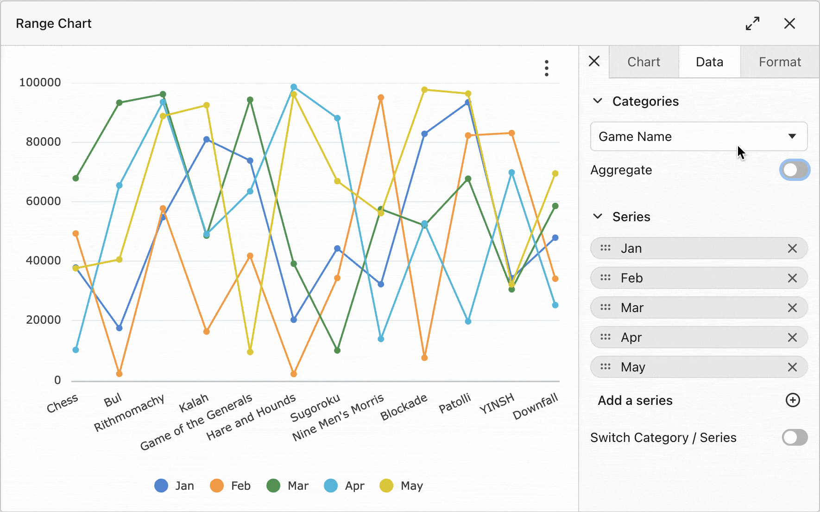This screenshot has width=820, height=512.
Task: Open the chart options kebab menu
Action: tap(547, 68)
